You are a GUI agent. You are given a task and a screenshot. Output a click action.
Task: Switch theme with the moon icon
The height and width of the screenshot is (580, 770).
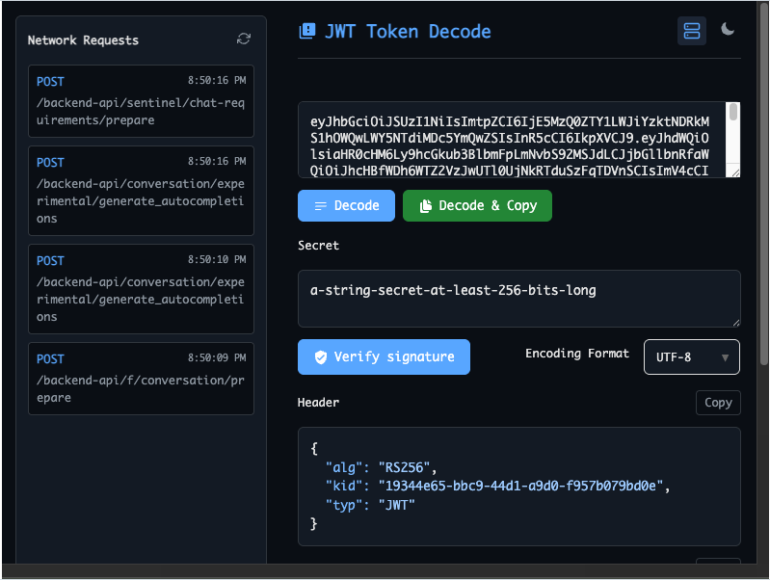(x=728, y=30)
